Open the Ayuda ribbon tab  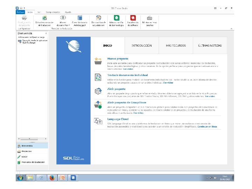[x=68, y=12]
